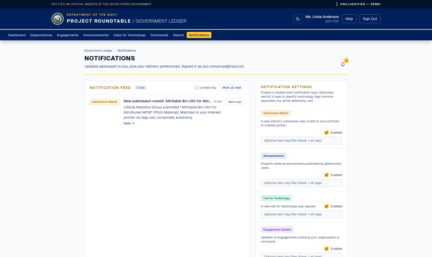Open the Search nav item
Screen dimensions: 432x257
(x=178, y=35)
